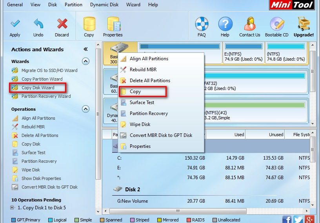Choose Properties in the context menu
320x223 pixels.
(x=161, y=146)
